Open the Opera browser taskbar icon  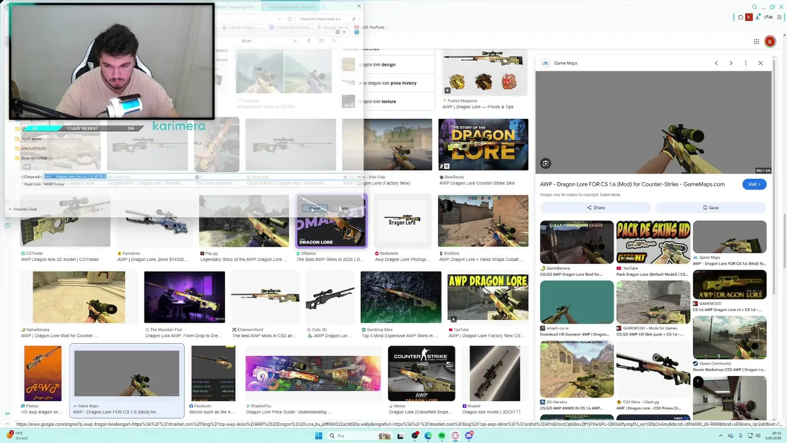click(x=456, y=436)
